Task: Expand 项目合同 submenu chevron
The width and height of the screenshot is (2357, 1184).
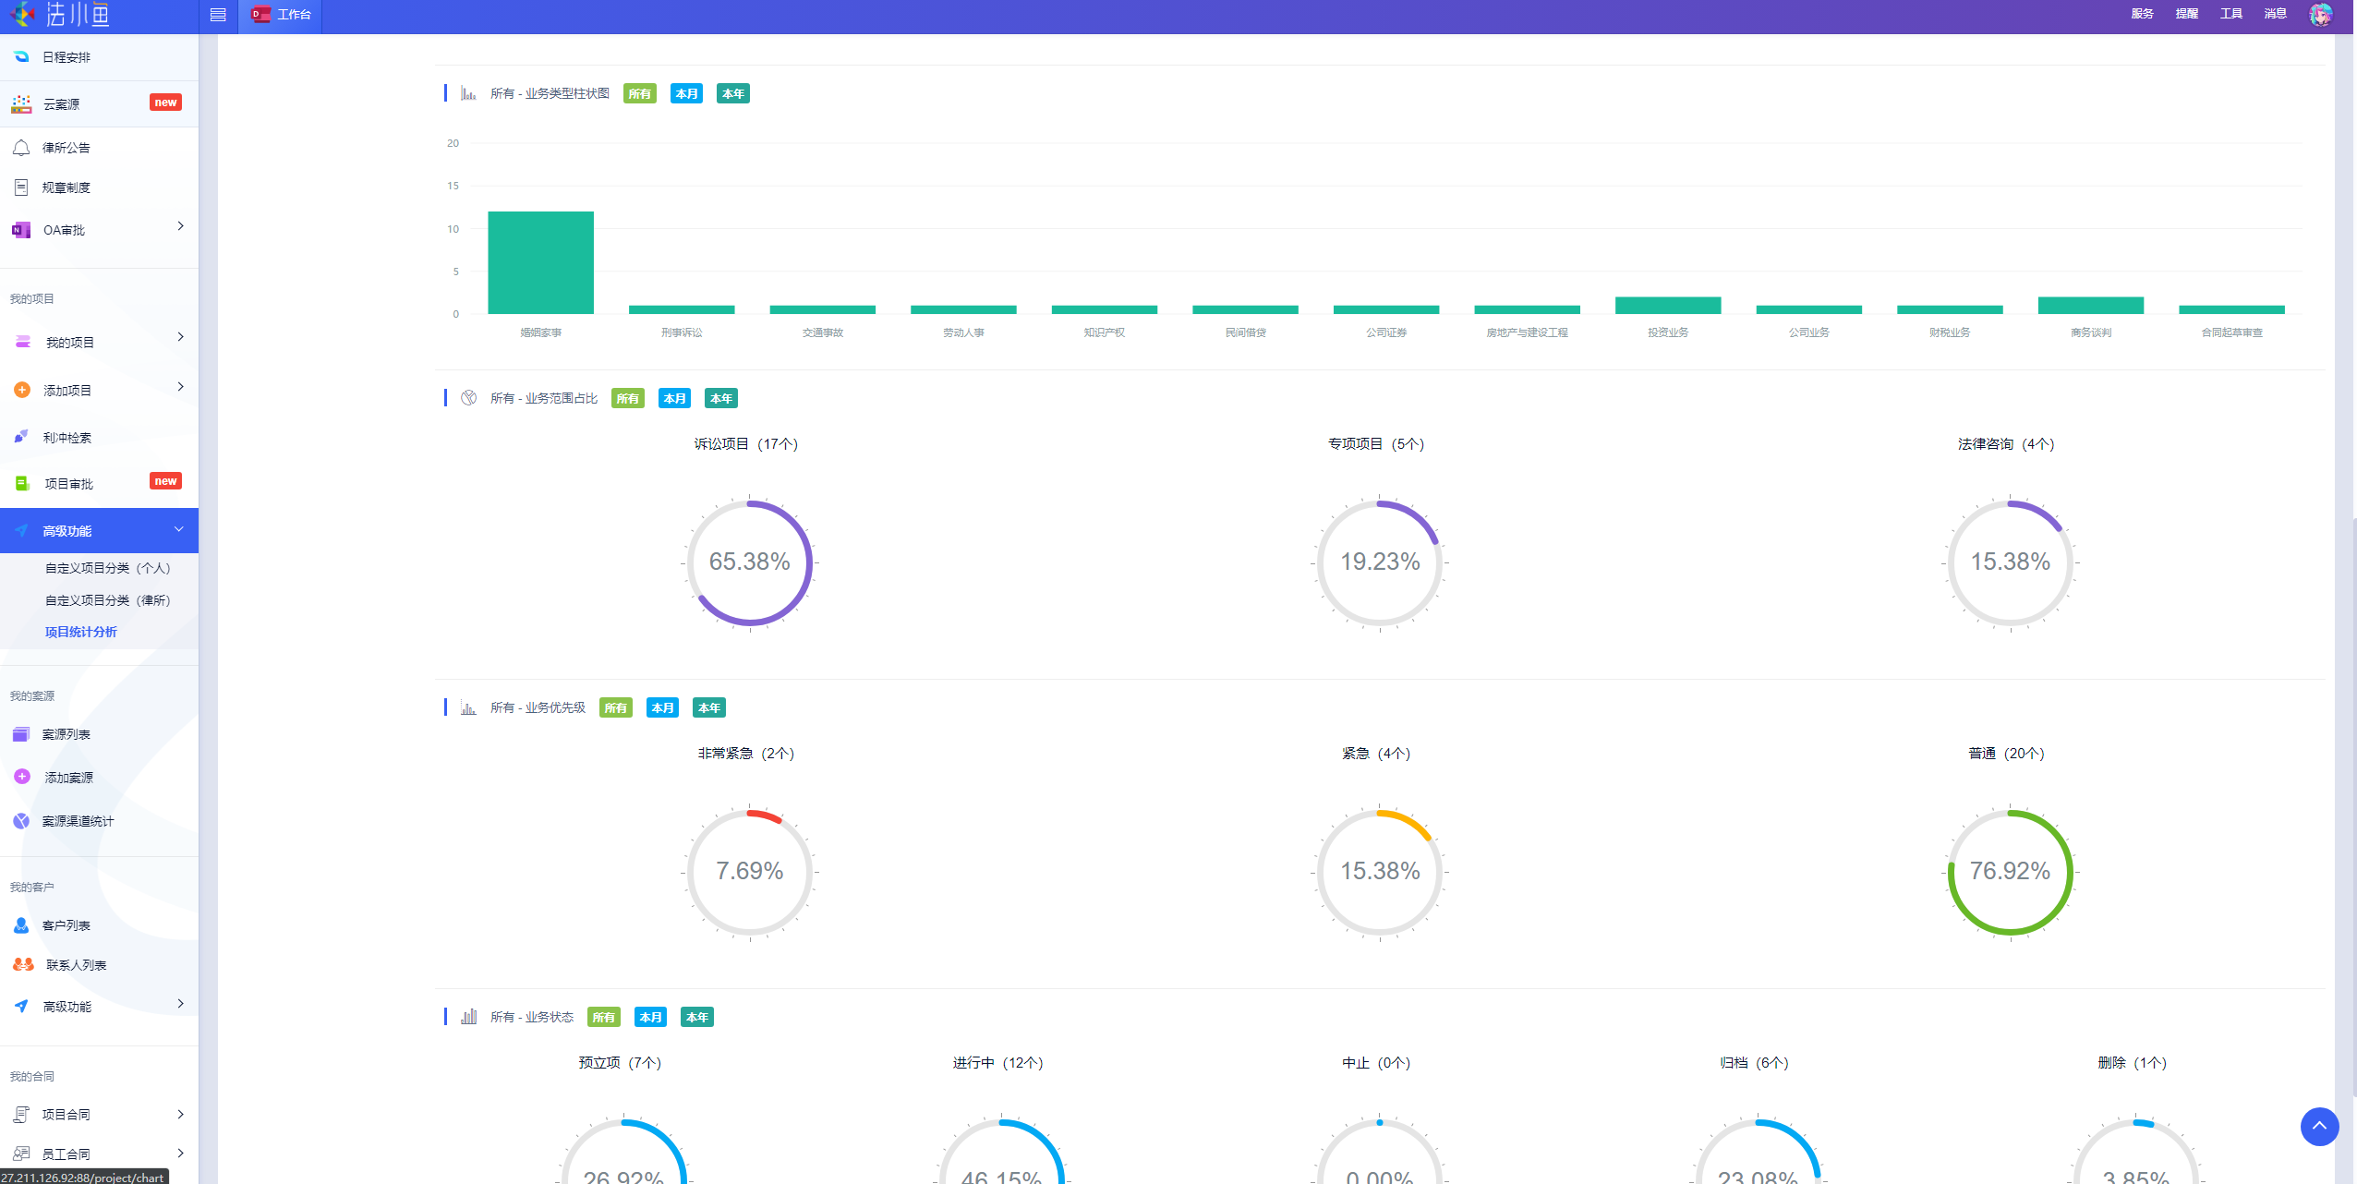Action: 180,1114
